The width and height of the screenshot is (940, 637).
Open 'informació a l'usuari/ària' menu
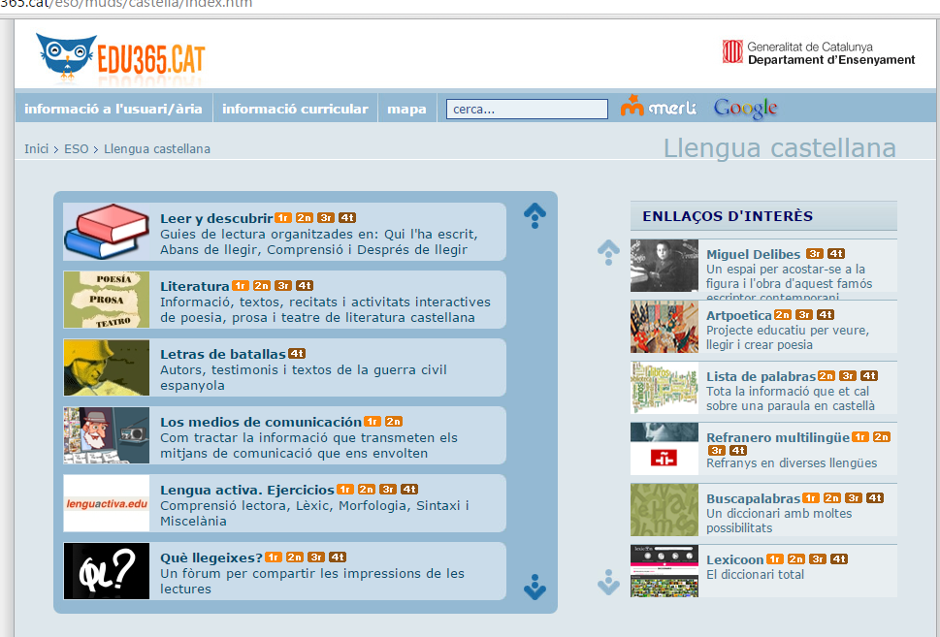[113, 109]
